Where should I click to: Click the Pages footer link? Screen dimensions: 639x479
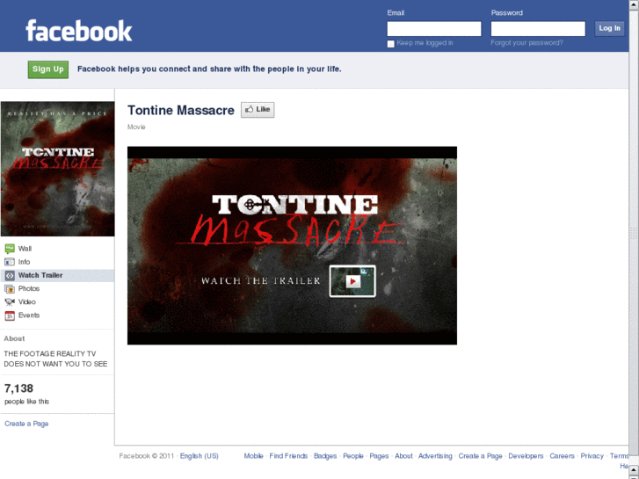tap(379, 456)
